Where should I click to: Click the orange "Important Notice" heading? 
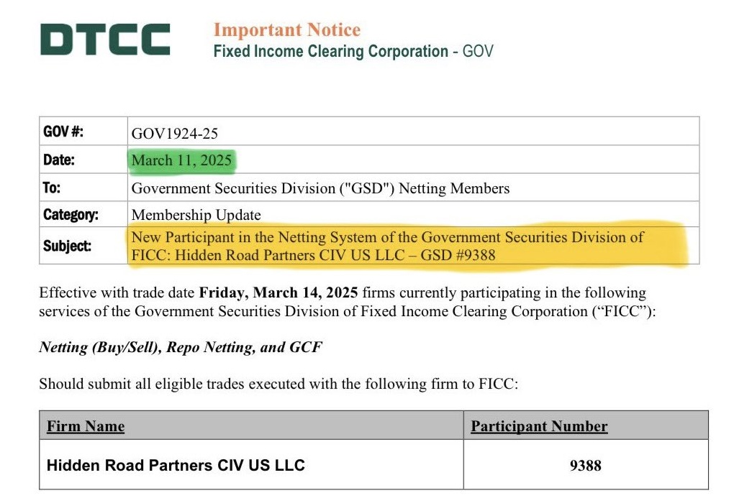tap(286, 30)
